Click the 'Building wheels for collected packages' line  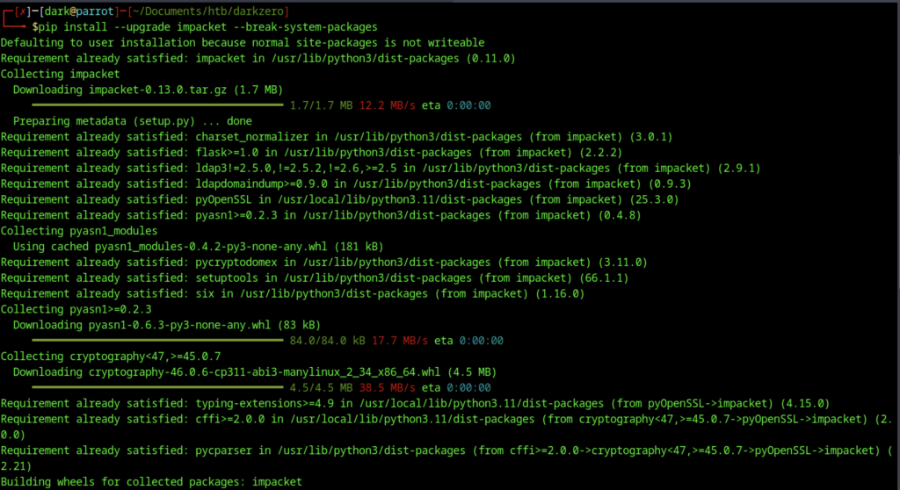pos(151,482)
